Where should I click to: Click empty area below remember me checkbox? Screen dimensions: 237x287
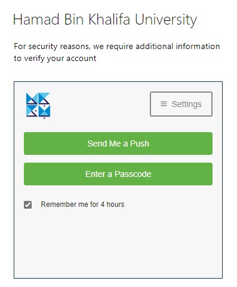(x=118, y=243)
